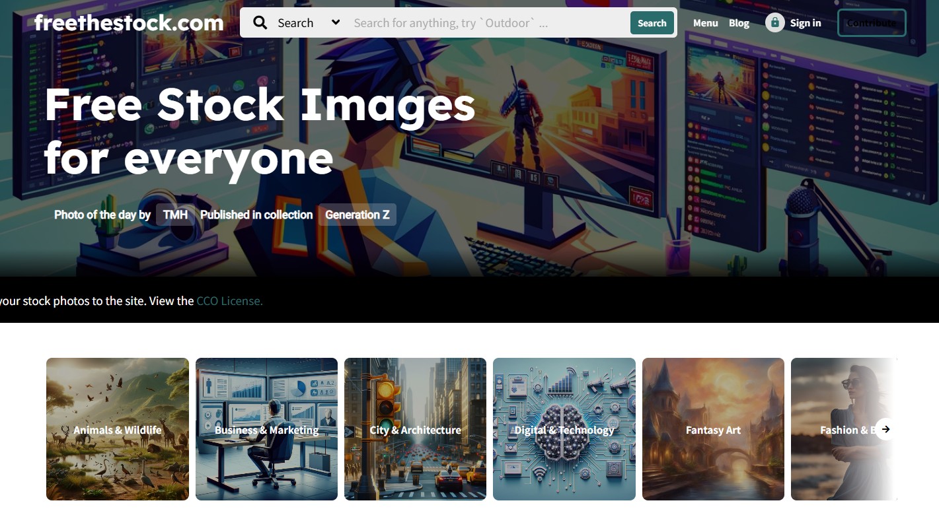Viewport: 939px width, 511px height.
Task: Open the Blog page
Action: click(739, 23)
